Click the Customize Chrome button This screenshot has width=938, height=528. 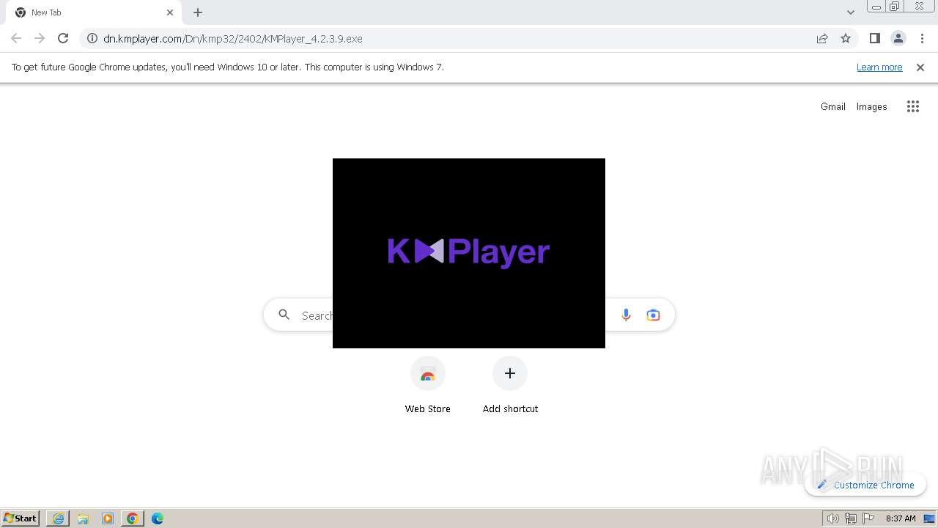(865, 485)
